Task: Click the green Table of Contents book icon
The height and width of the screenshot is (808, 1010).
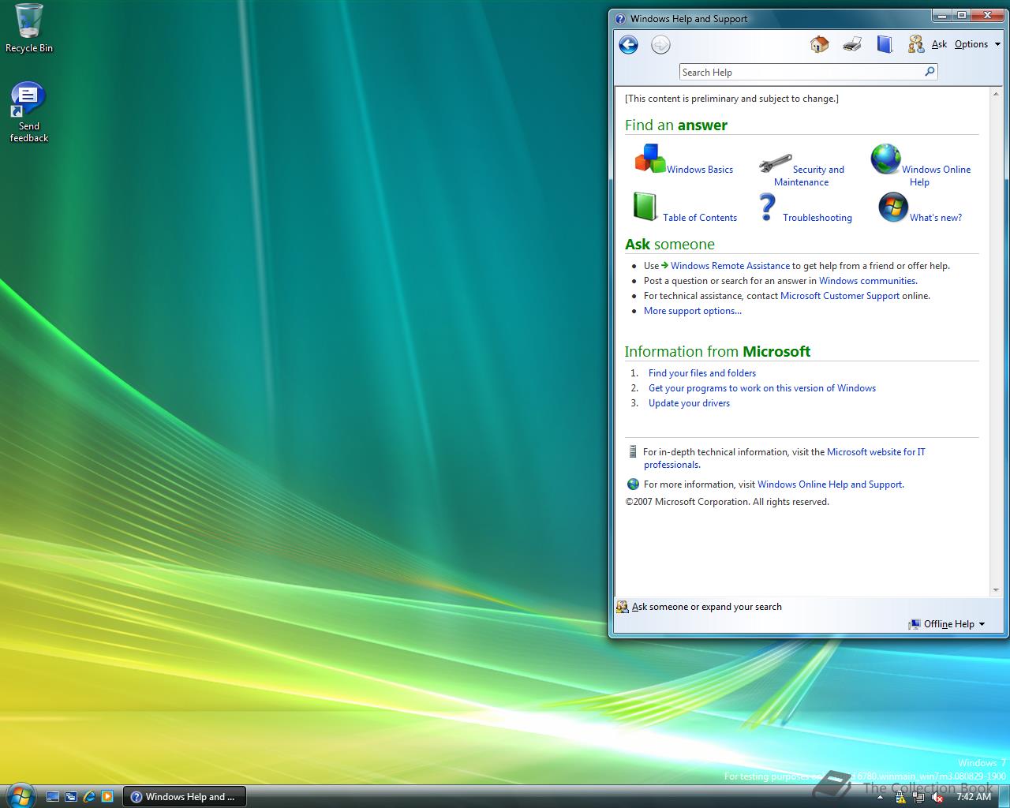Action: tap(645, 207)
